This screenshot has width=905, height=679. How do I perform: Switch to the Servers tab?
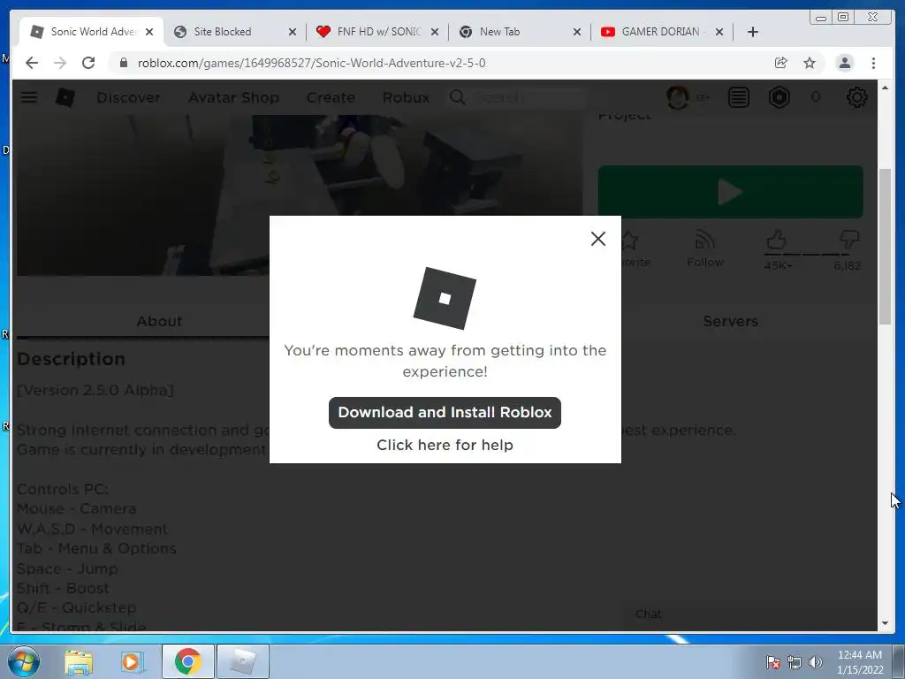coord(730,321)
